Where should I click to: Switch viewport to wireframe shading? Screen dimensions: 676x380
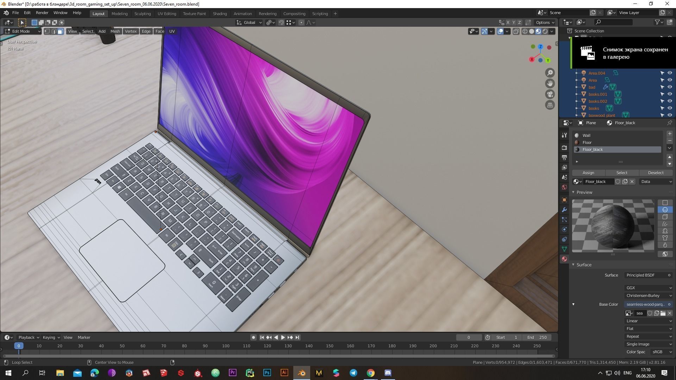click(525, 31)
